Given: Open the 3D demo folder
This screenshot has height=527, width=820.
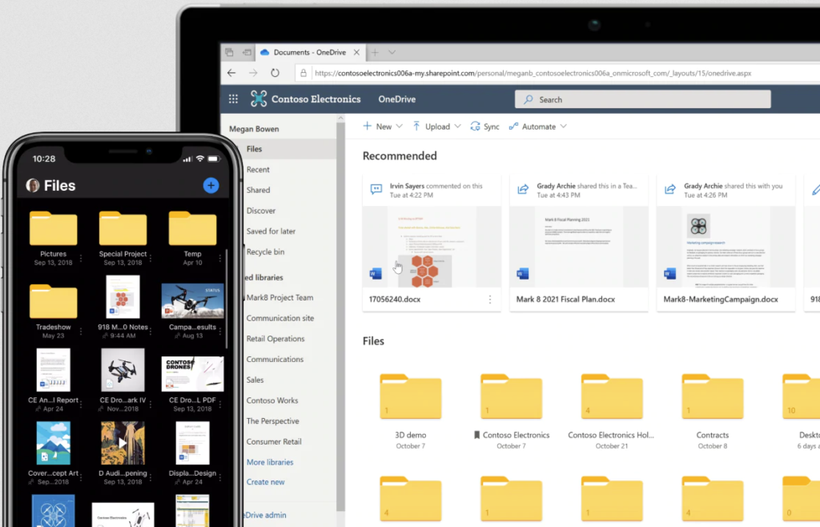Looking at the screenshot, I should [411, 396].
